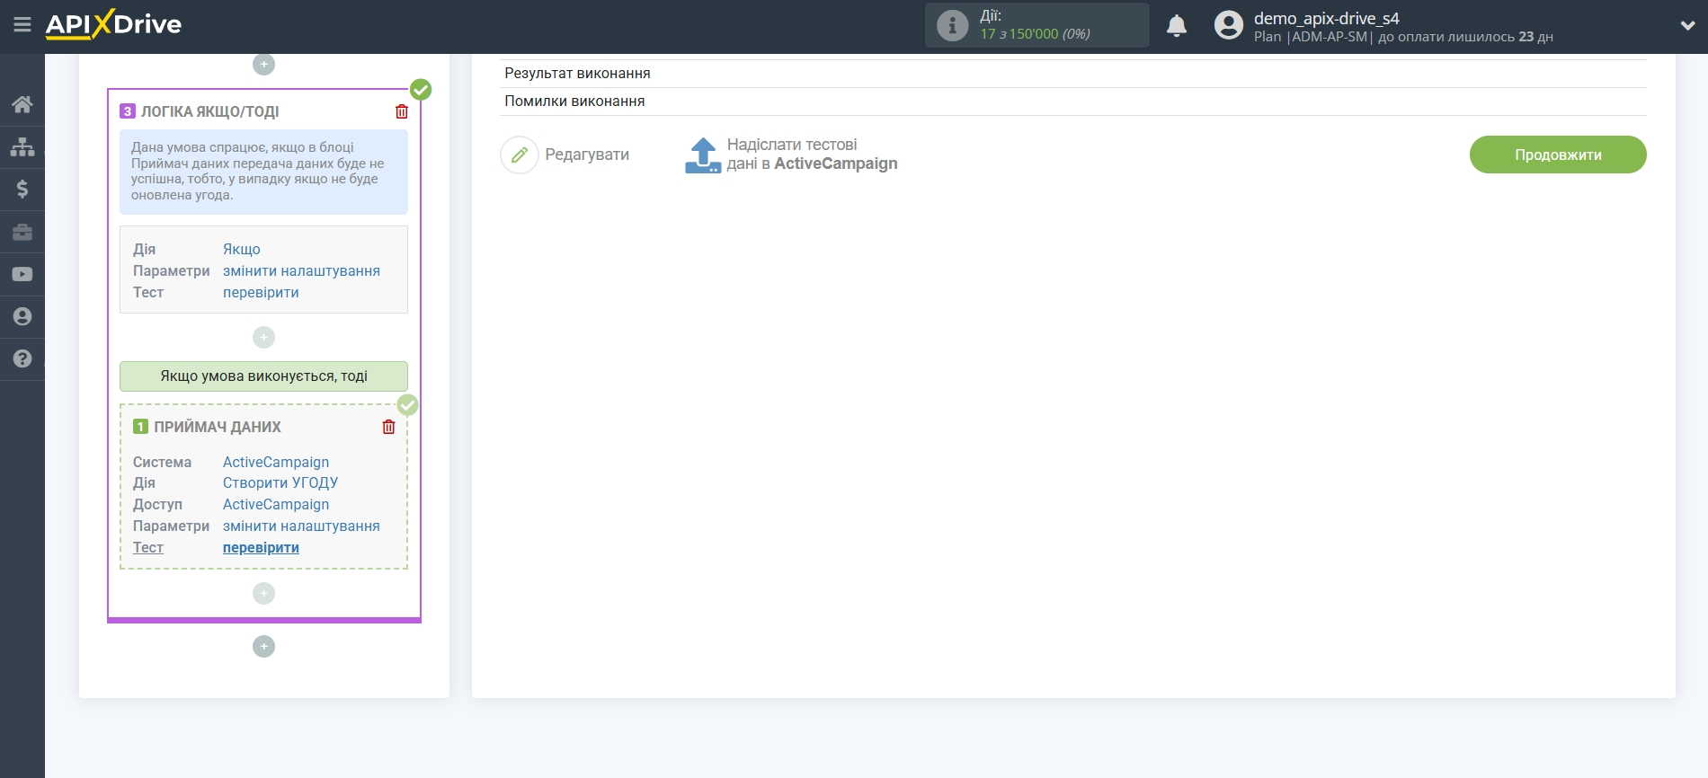Click змінити налаштування in logic block
Image resolution: width=1708 pixels, height=778 pixels.
tap(301, 270)
